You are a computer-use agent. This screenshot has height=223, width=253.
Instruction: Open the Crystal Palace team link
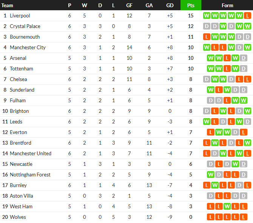(x=25, y=27)
